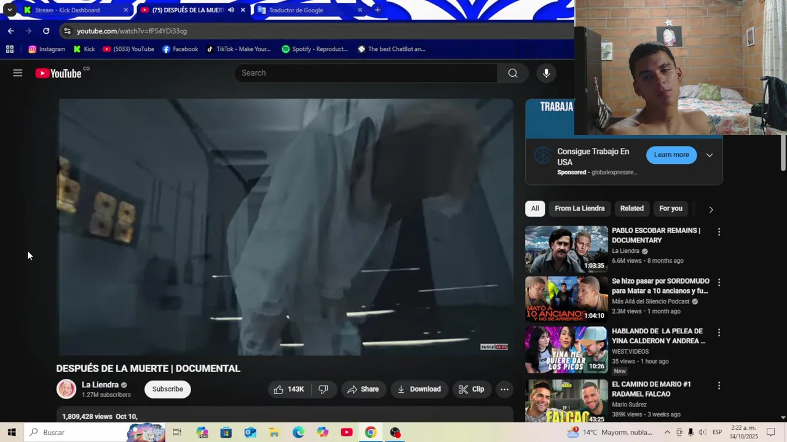The width and height of the screenshot is (787, 442).
Task: Show more filter chips with right arrow
Action: pyautogui.click(x=711, y=209)
